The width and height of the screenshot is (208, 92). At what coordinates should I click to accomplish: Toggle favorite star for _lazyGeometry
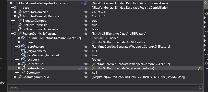click(x=86, y=51)
